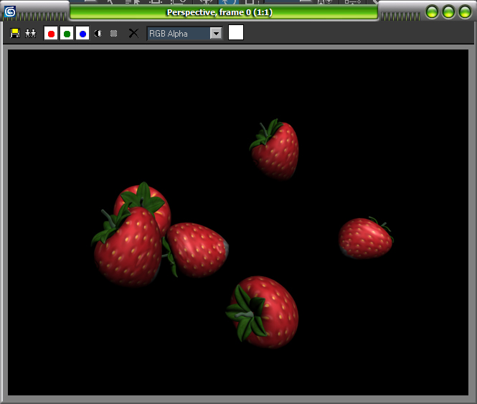Clear the rendered image with X
This screenshot has height=404, width=477.
(133, 33)
